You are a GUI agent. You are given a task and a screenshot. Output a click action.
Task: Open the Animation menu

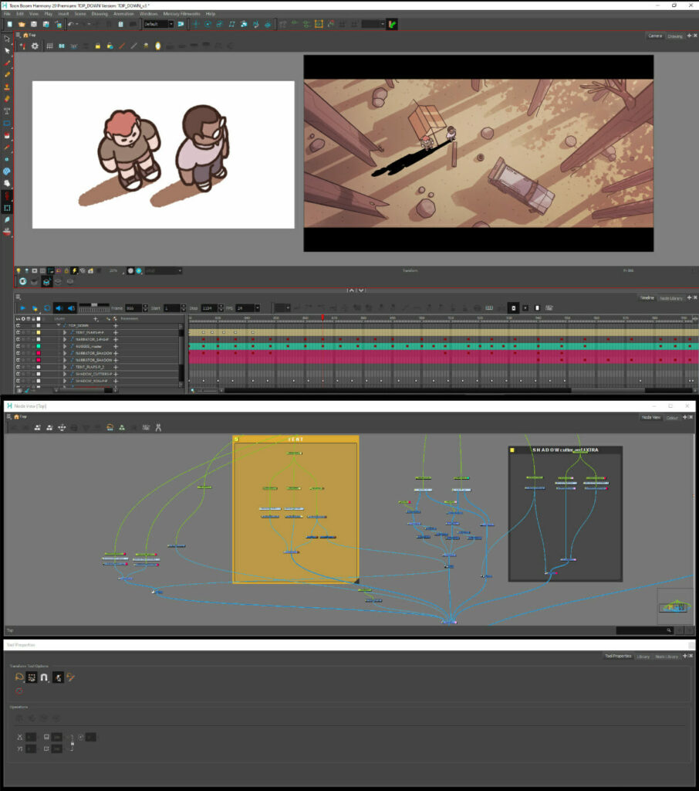tap(123, 14)
